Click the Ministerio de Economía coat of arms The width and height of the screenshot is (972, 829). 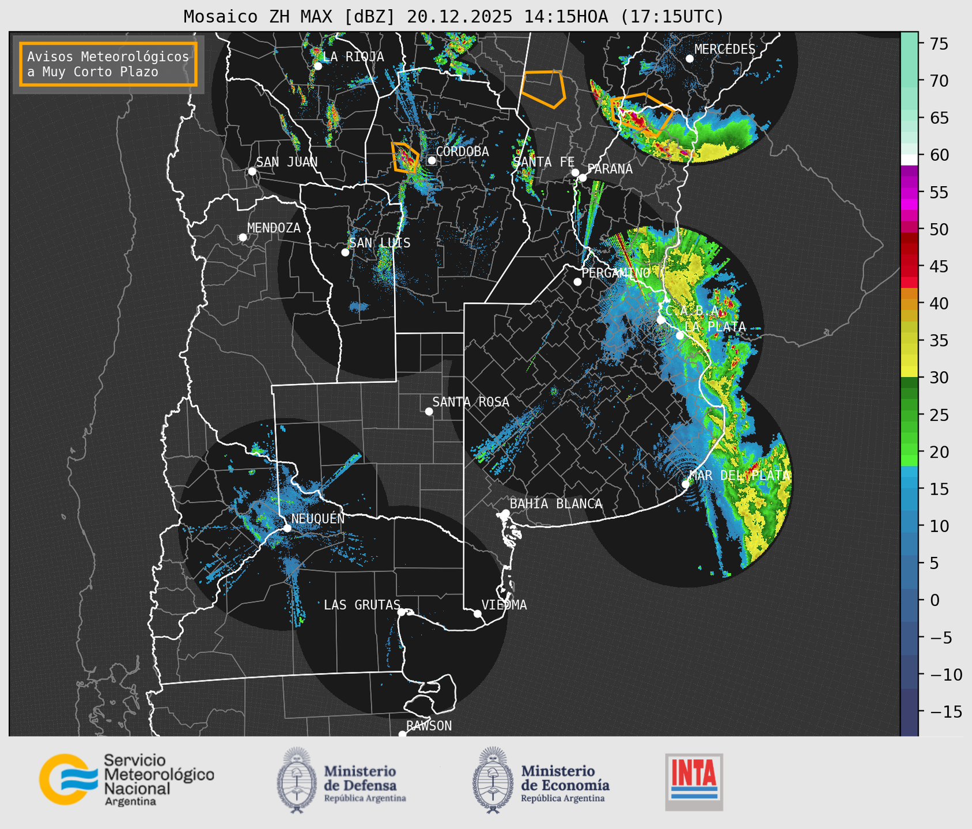point(493,780)
